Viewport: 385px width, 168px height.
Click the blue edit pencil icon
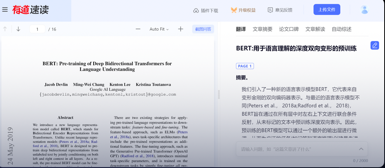pyautogui.click(x=374, y=45)
